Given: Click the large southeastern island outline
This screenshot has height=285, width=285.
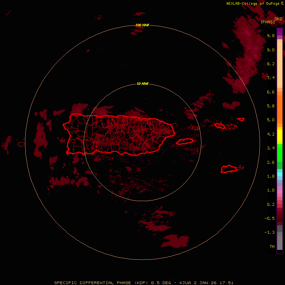Looking at the screenshot, I should 229,169.
